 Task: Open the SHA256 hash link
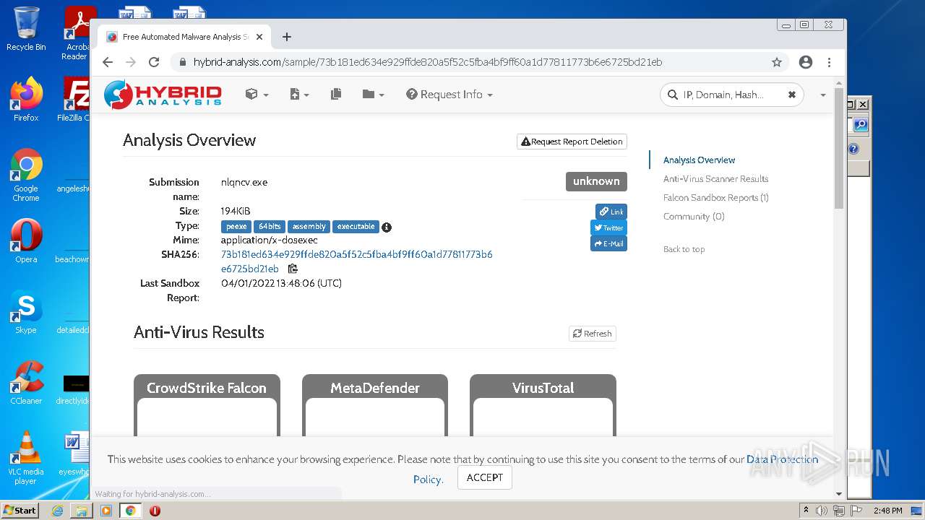coord(357,261)
